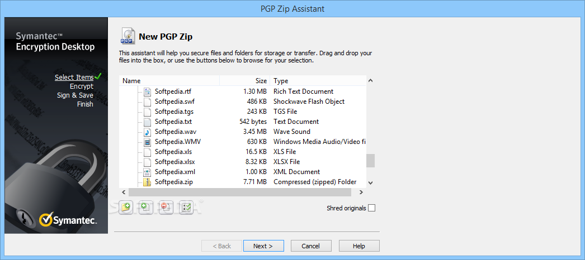Click the Softpedia.xml document icon
Viewport: 585px width, 260px height.
148,172
